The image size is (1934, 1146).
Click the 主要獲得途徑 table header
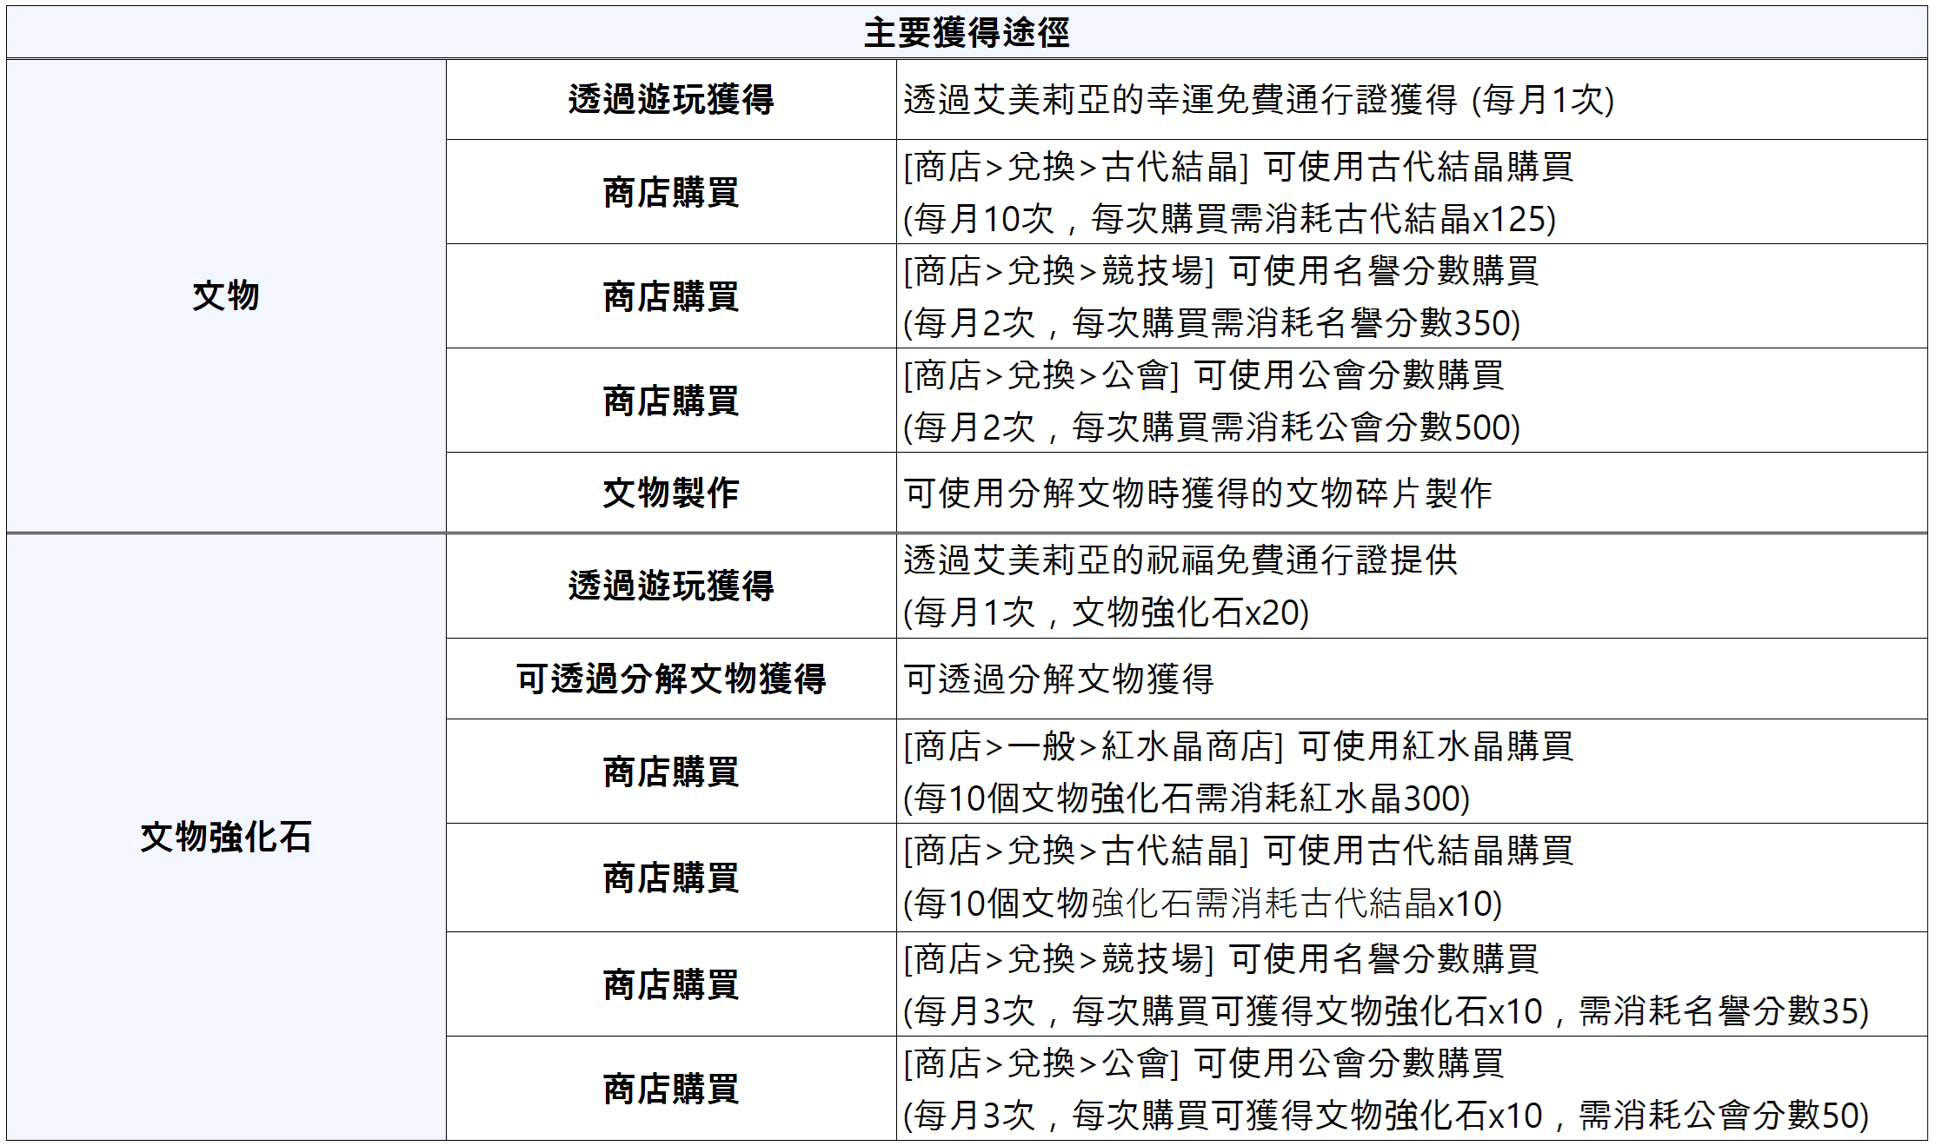(x=966, y=33)
